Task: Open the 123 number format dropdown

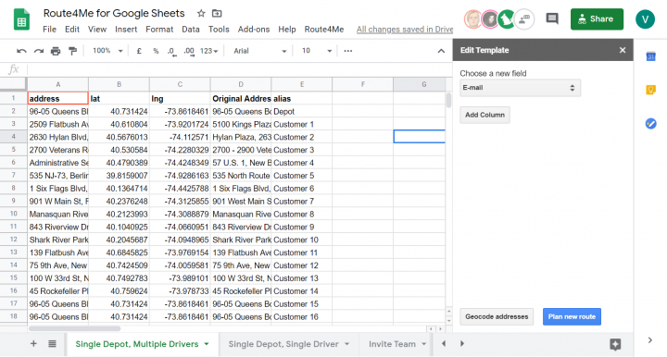Action: (208, 51)
